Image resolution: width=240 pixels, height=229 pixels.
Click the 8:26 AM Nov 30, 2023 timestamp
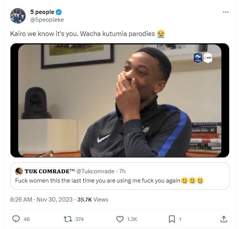pyautogui.click(x=41, y=200)
